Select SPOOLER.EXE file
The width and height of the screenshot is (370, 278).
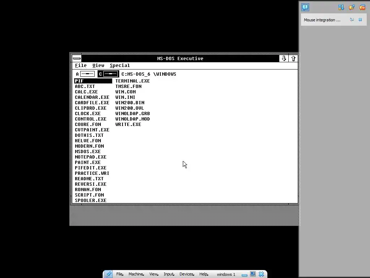pos(91,201)
